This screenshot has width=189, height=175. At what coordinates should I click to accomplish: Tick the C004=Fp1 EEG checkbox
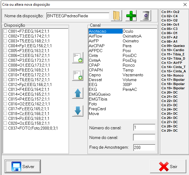(x=5, y=46)
